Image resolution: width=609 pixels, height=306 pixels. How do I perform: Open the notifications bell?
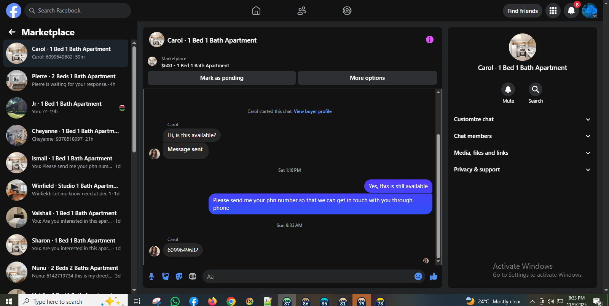(571, 11)
